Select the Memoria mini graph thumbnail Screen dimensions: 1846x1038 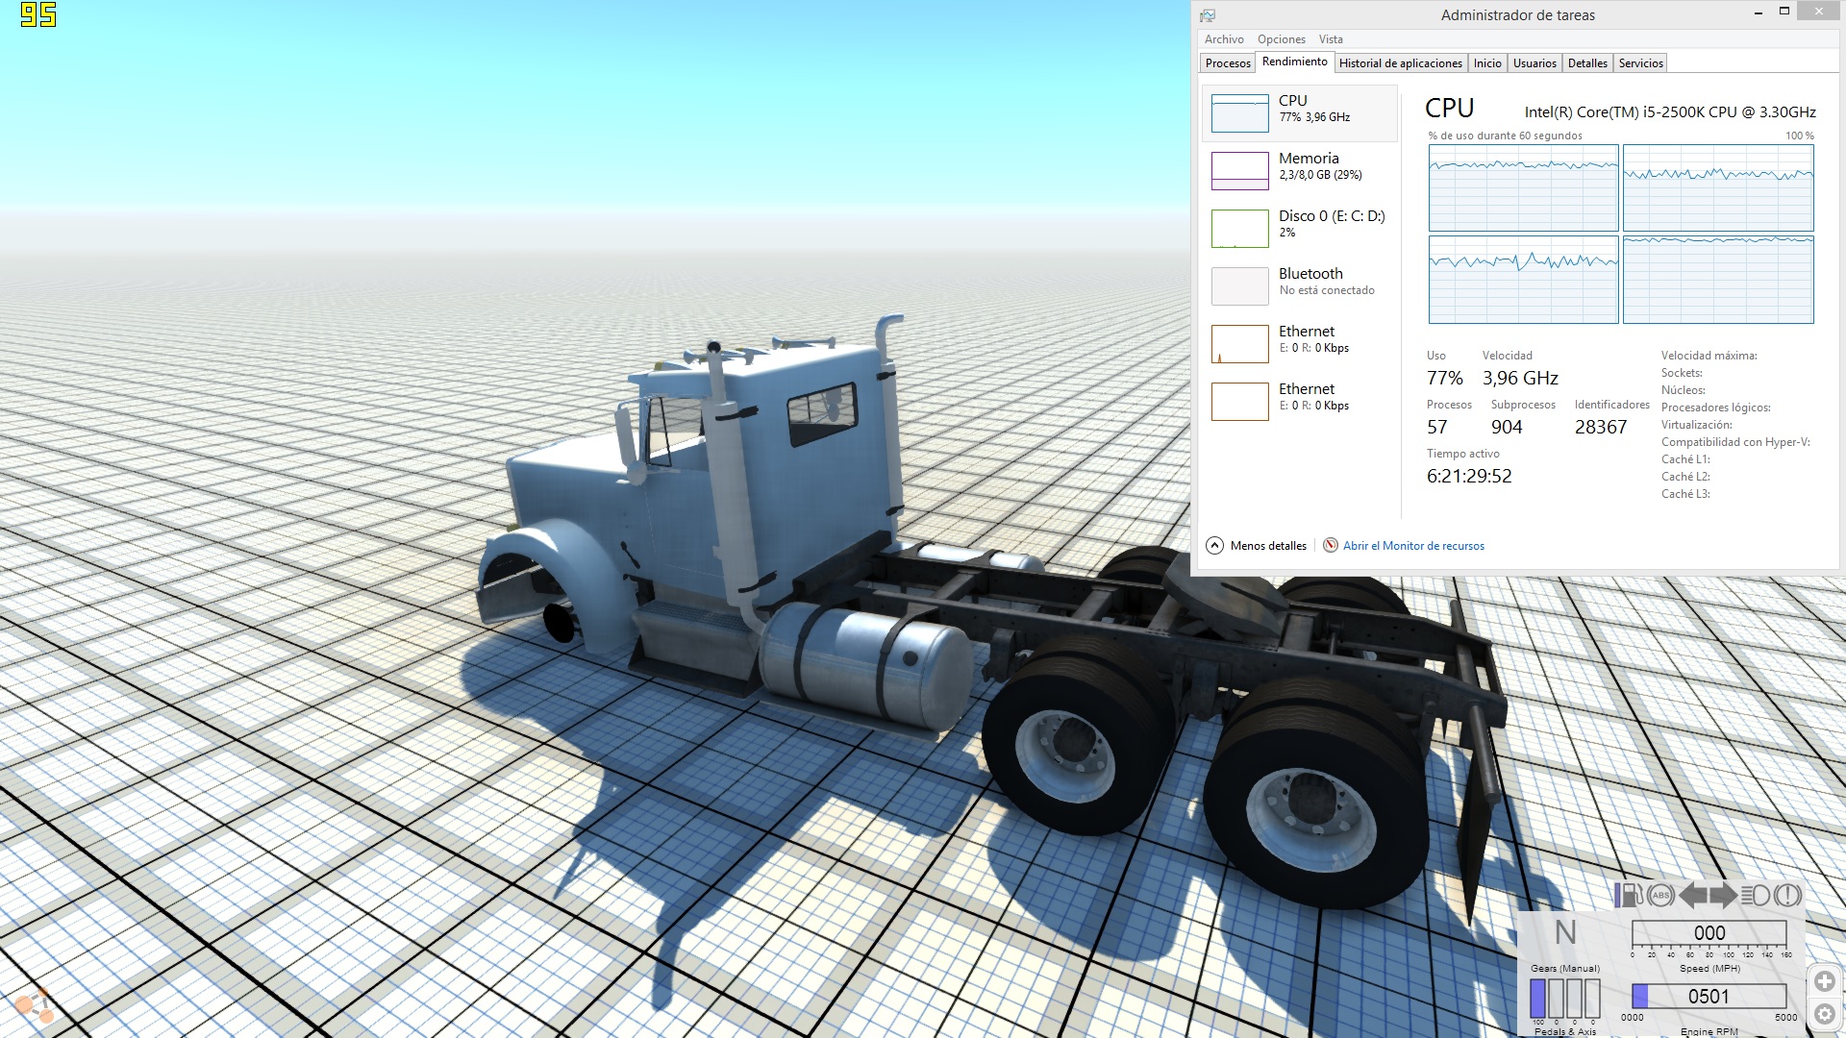[x=1239, y=170]
